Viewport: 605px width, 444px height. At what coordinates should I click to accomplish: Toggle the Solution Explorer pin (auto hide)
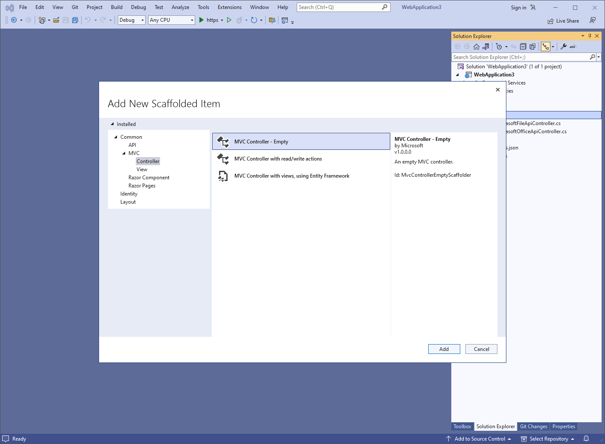(x=590, y=36)
